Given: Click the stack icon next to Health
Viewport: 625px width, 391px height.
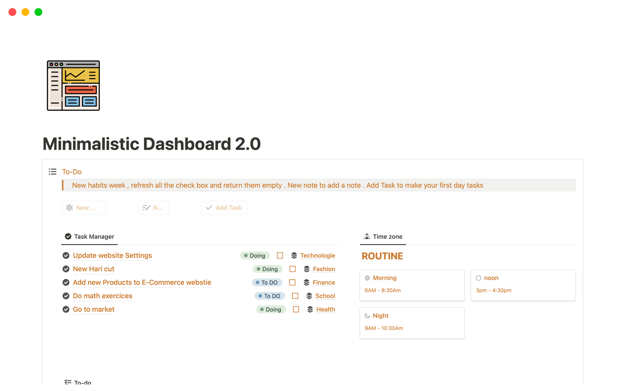Looking at the screenshot, I should (310, 309).
